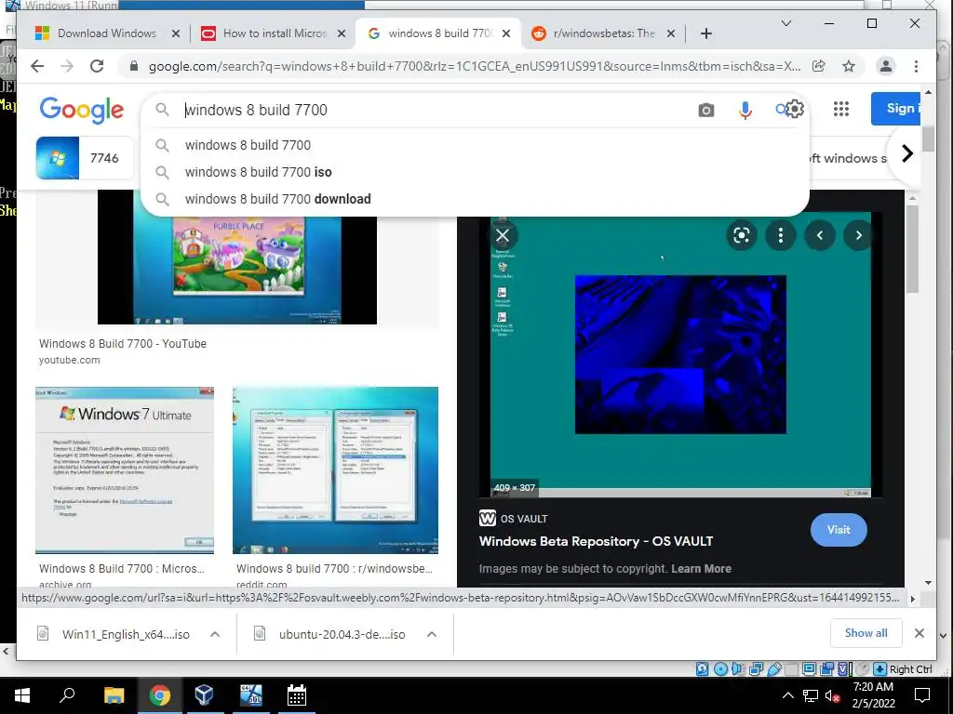
Task: Click the Sign in button
Action: pyautogui.click(x=897, y=108)
